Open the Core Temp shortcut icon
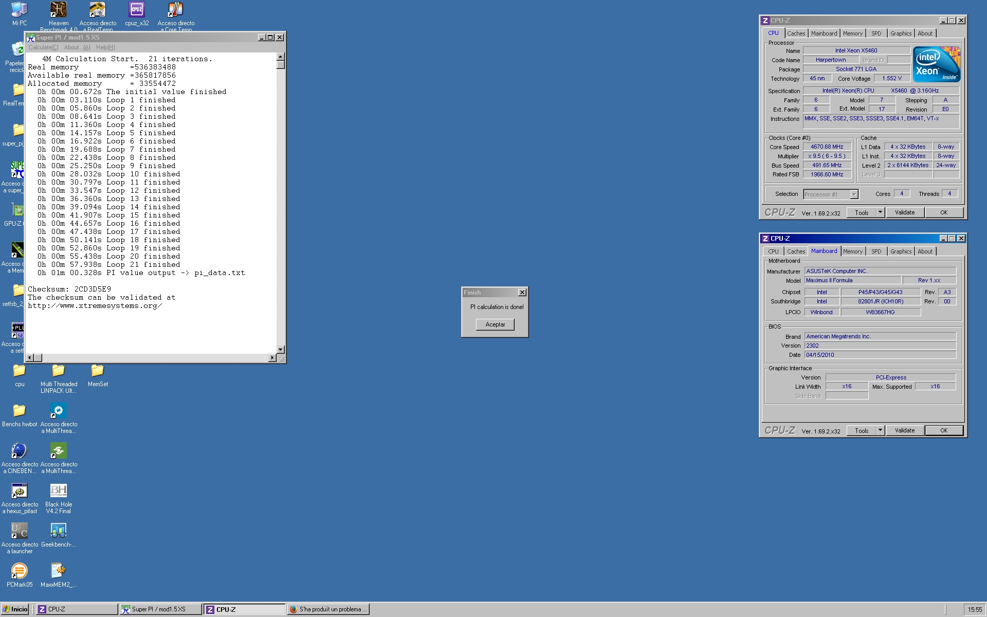Screen dimensions: 987x617 [x=176, y=10]
